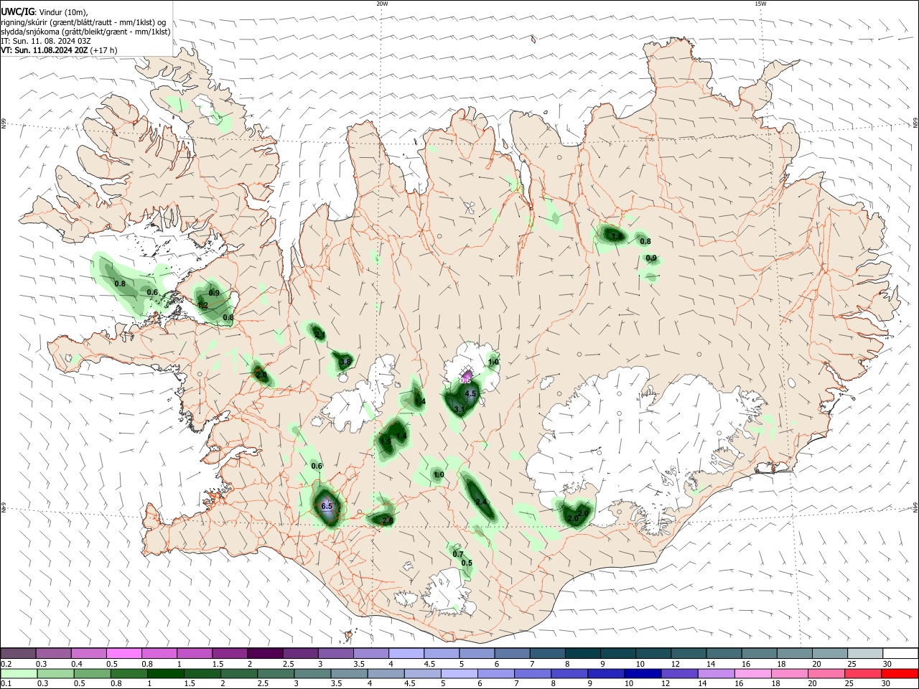The height and width of the screenshot is (689, 919).
Task: Select the lavender 14 swatch in lower legend row
Action: click(715, 673)
